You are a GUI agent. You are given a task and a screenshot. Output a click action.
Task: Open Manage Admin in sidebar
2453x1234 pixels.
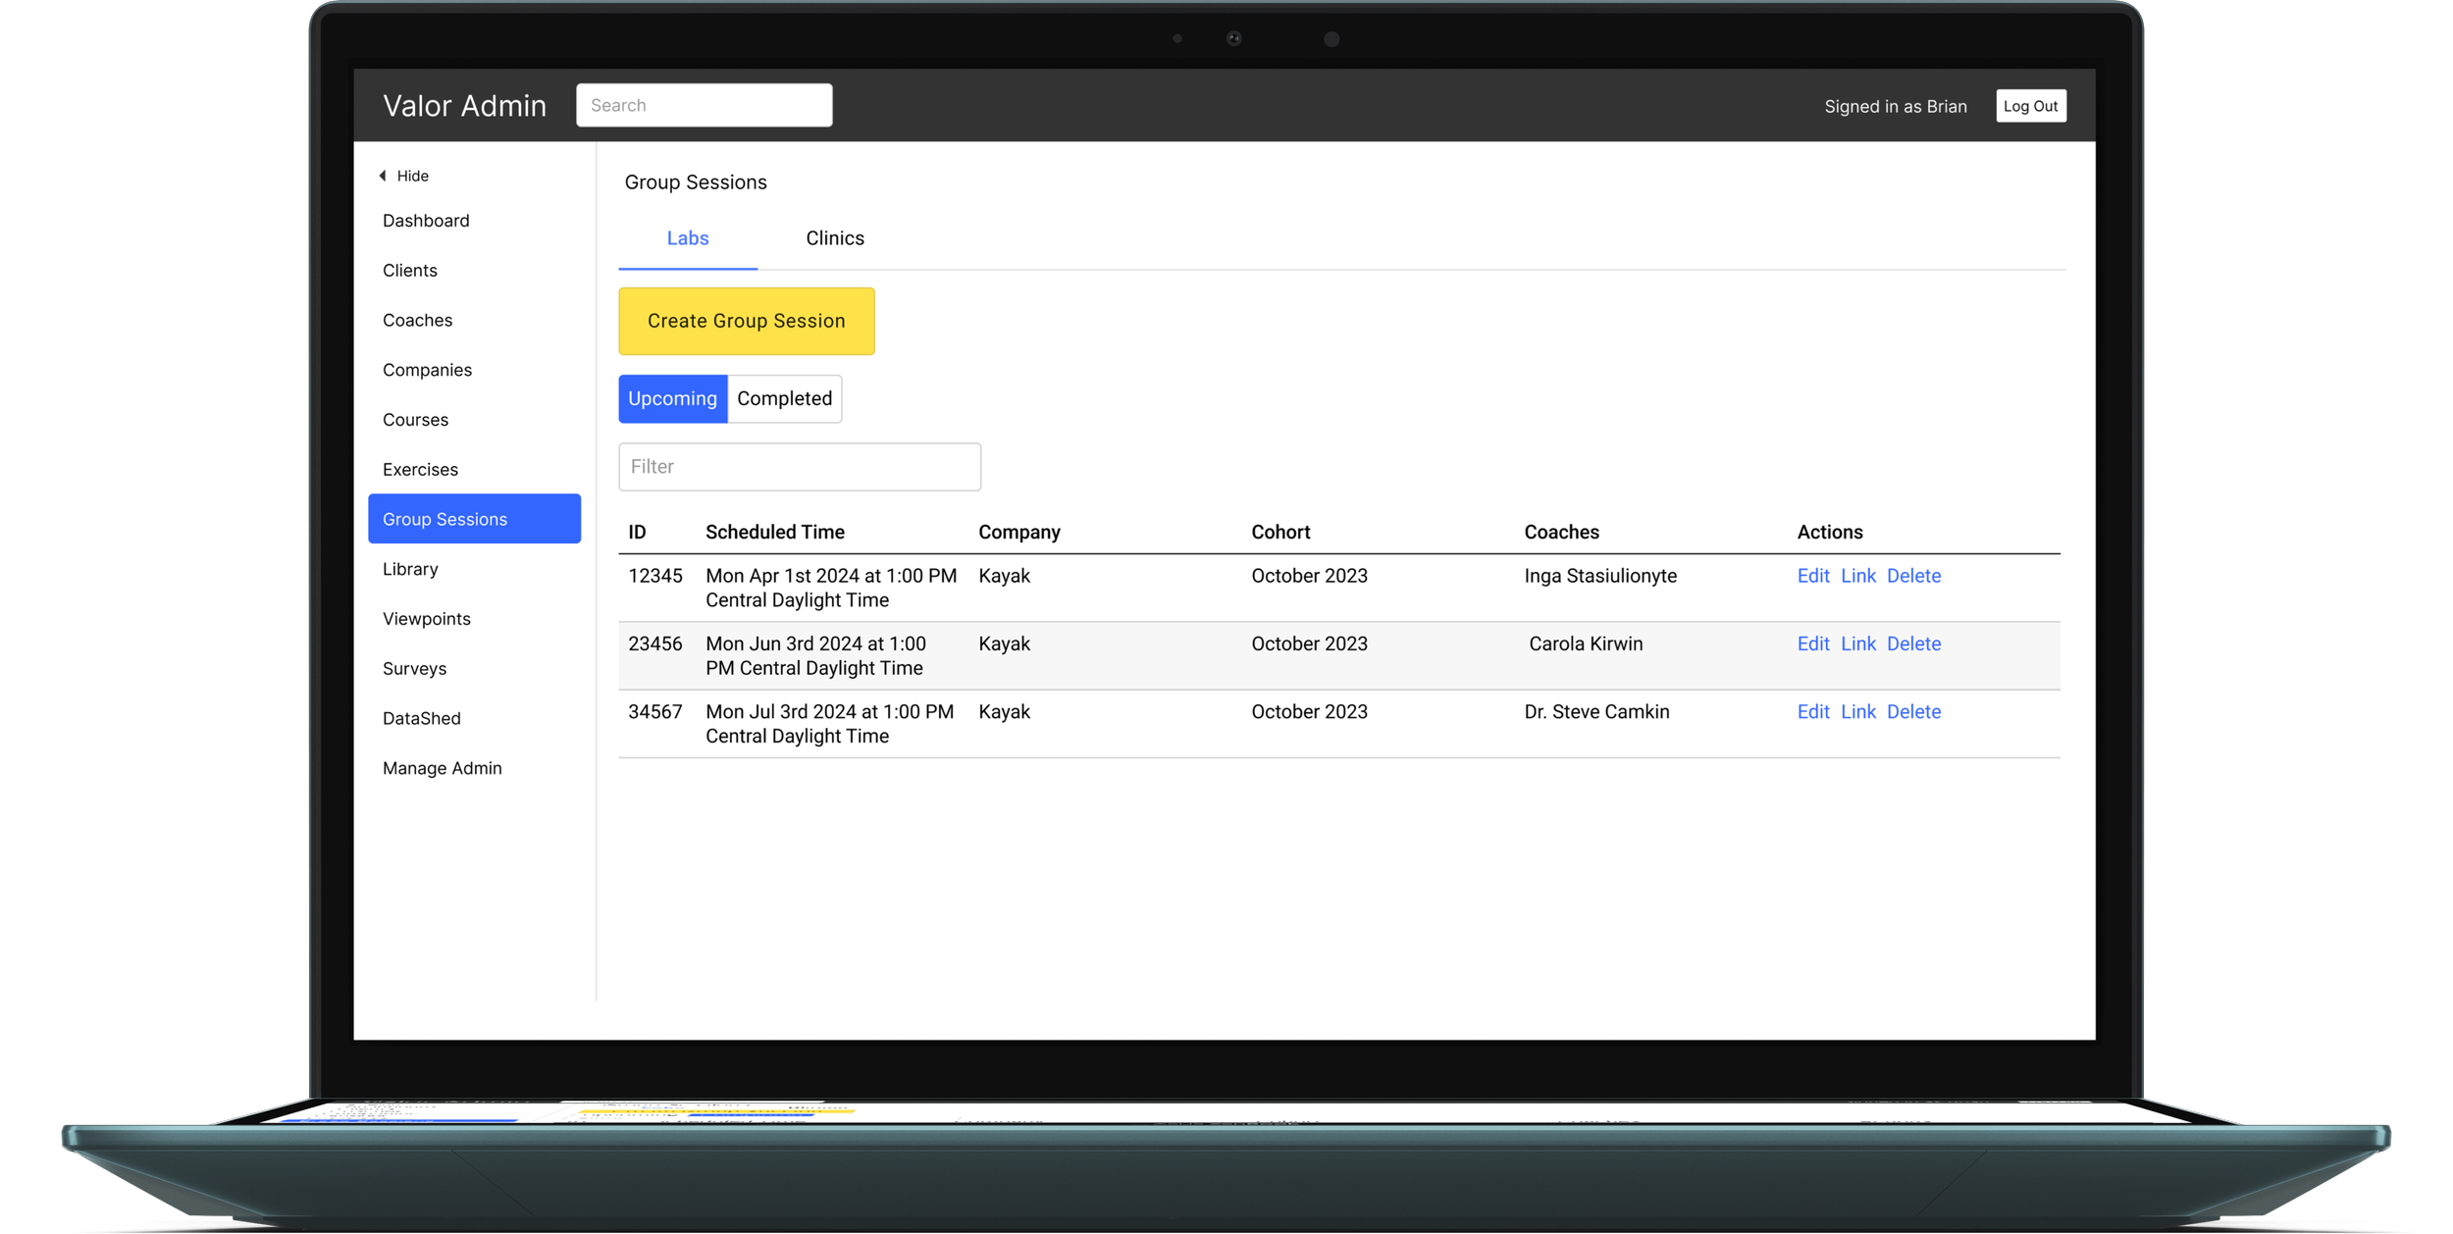tap(442, 769)
